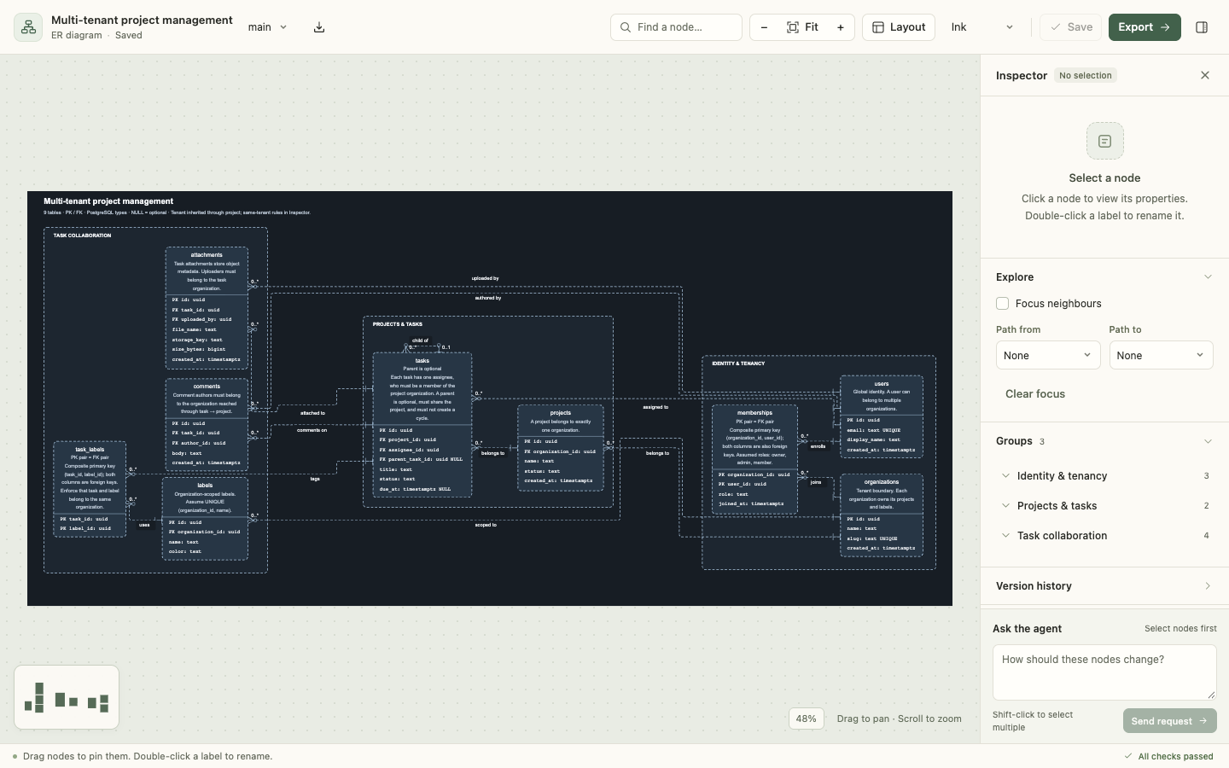Select the attachments table node

pyautogui.click(x=207, y=308)
